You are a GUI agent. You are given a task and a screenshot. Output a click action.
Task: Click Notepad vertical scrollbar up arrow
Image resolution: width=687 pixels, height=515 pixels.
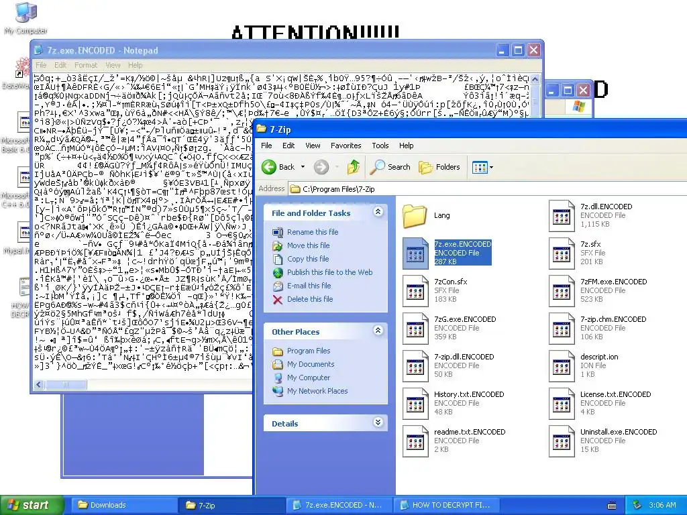click(535, 79)
